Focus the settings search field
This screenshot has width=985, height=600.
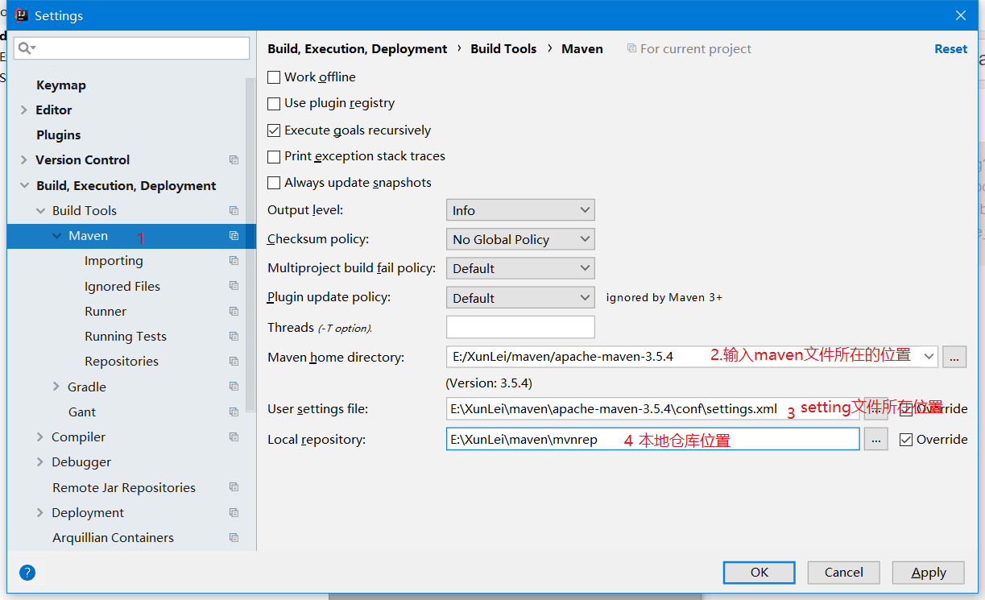coord(131,48)
